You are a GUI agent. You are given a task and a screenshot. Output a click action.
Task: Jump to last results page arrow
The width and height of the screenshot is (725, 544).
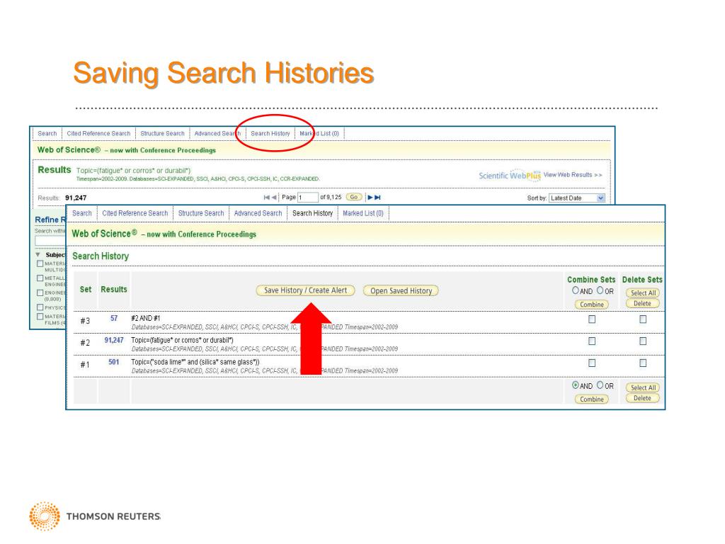tap(378, 198)
